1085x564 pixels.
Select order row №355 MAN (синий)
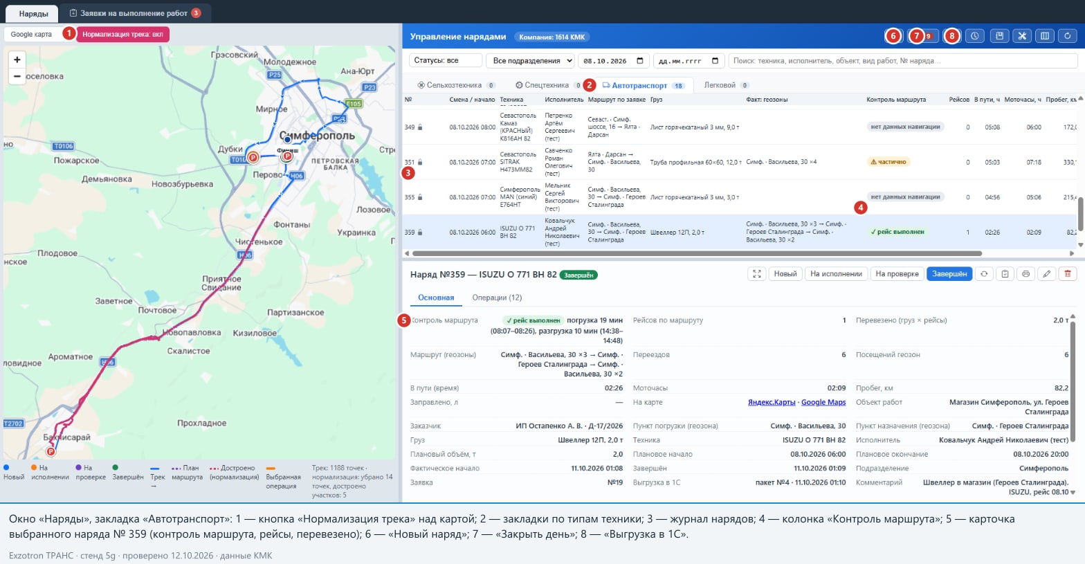coord(740,197)
